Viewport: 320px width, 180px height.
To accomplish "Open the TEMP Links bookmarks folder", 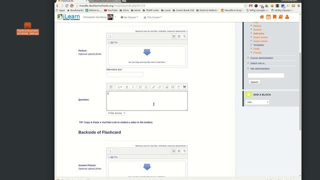I will (150, 10).
